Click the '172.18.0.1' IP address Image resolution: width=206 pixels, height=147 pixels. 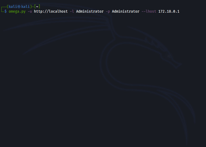tap(169, 11)
